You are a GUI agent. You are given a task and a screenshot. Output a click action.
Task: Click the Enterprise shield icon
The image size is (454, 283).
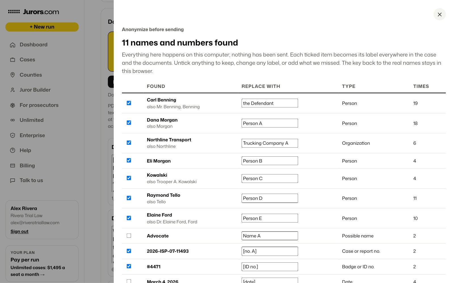point(12,135)
